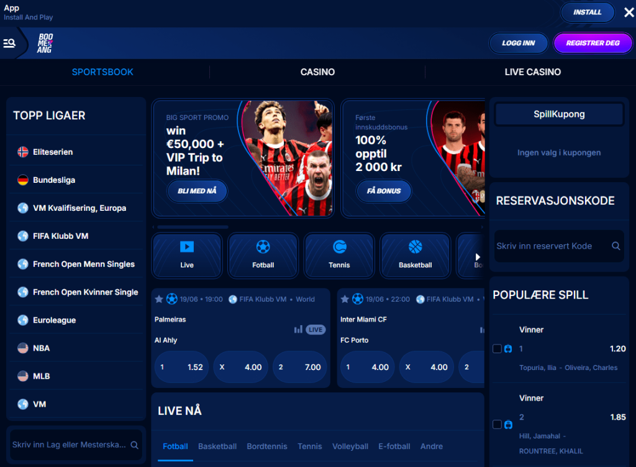636x467 pixels.
Task: Tick checkbox for Hill vs Rountree winner
Action: 497,425
